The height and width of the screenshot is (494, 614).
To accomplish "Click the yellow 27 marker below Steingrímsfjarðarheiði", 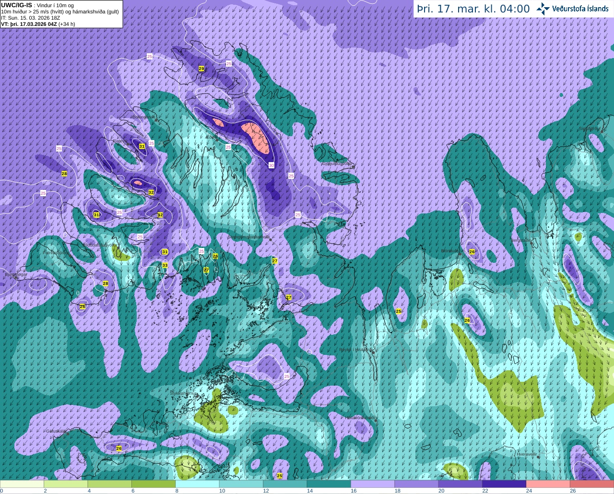I will pyautogui.click(x=275, y=261).
